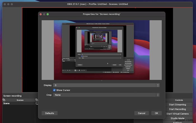Click the Start Streaming button
The width and height of the screenshot is (196, 123).
tap(177, 105)
